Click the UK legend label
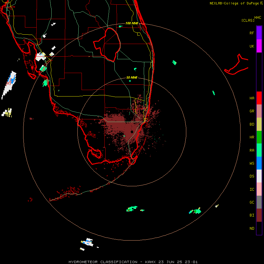264x264 pixels. [x=252, y=46]
